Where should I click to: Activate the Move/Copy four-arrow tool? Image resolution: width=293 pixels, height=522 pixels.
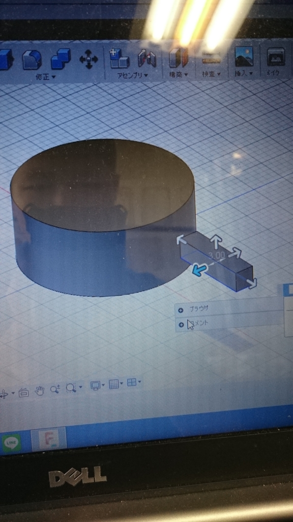pyautogui.click(x=89, y=60)
